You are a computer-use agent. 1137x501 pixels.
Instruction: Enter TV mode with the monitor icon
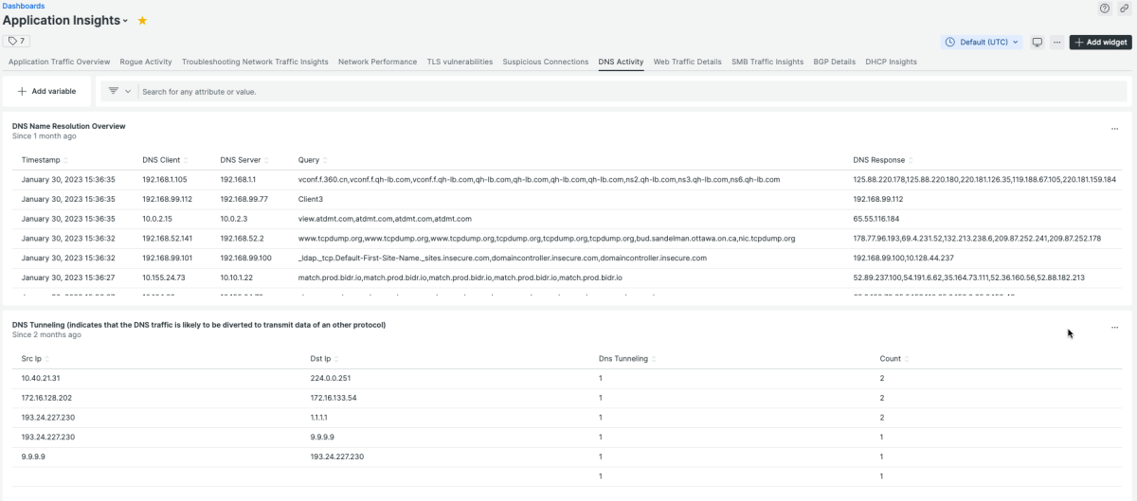pyautogui.click(x=1038, y=43)
